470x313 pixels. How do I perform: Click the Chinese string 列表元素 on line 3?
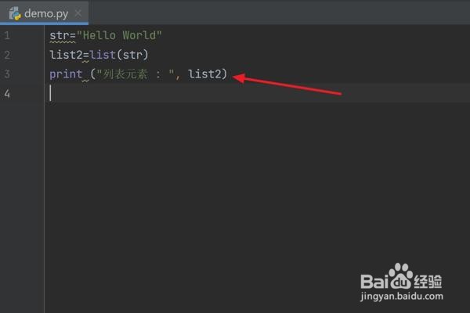tap(125, 74)
